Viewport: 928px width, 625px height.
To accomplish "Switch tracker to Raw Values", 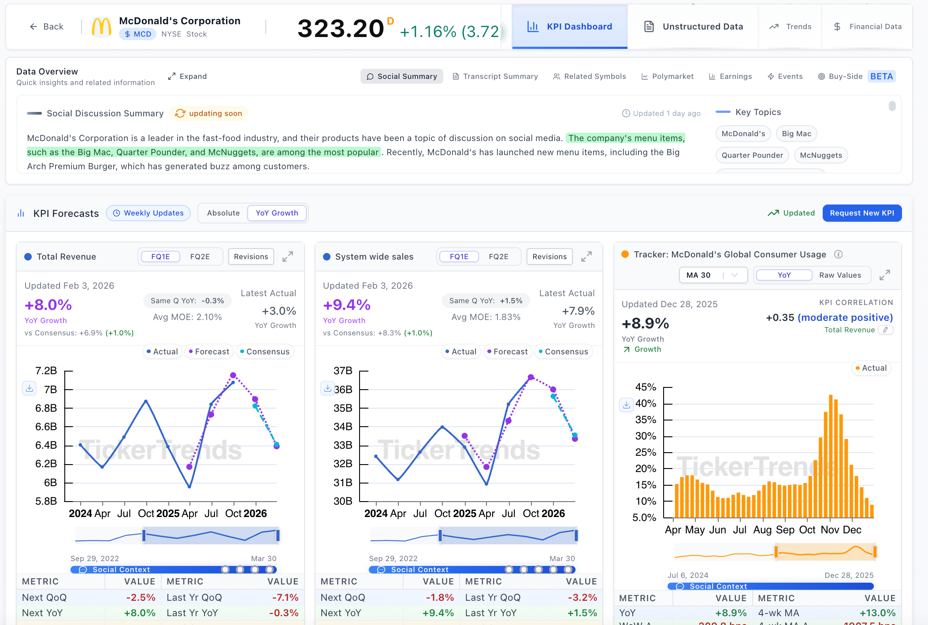I will coord(840,275).
